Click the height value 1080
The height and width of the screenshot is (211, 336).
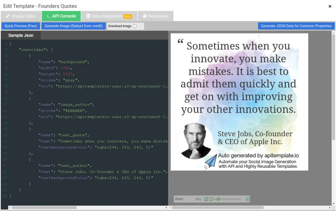67,74
